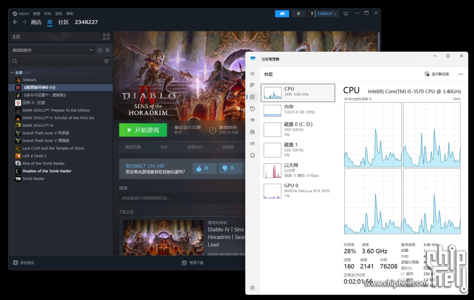Select 磁盘 1 SSD entry
The height and width of the screenshot is (300, 474).
(298, 150)
